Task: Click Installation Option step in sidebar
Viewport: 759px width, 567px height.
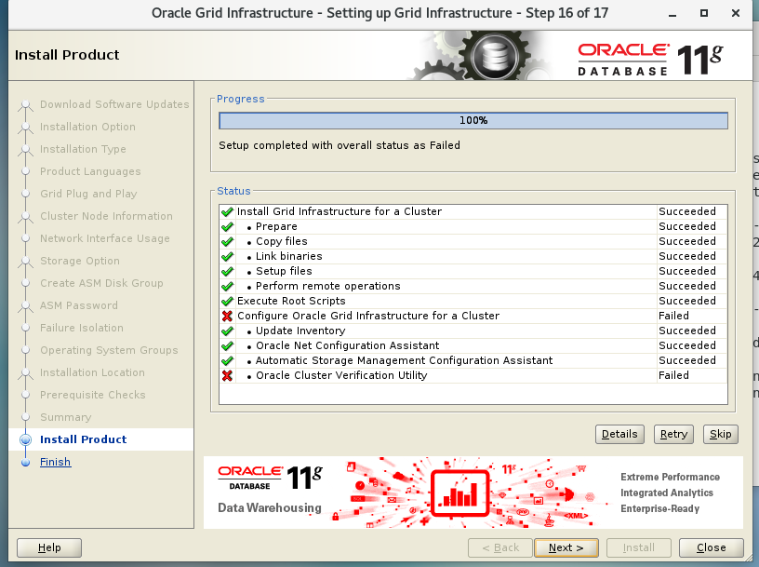Action: click(x=87, y=127)
